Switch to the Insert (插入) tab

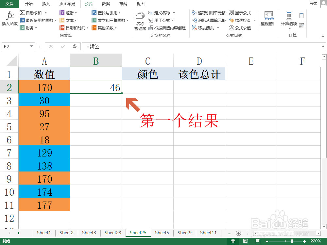[46, 4]
